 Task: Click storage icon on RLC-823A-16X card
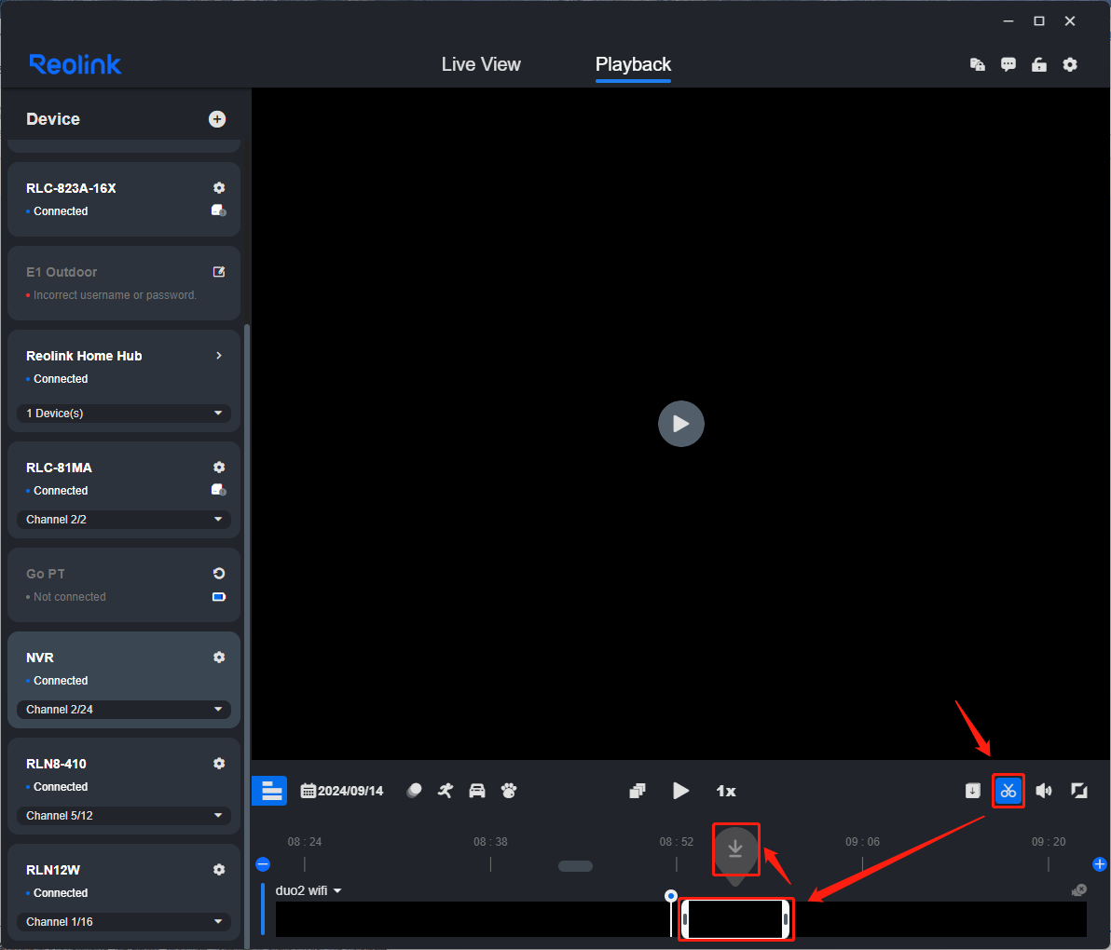(x=219, y=210)
